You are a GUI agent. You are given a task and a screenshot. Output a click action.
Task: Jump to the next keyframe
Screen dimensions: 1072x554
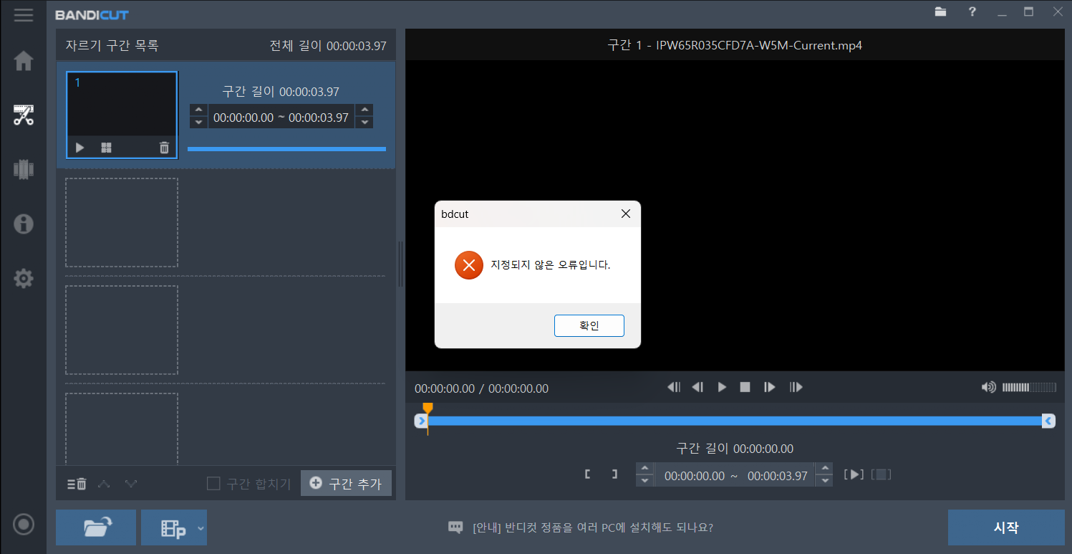click(x=796, y=387)
